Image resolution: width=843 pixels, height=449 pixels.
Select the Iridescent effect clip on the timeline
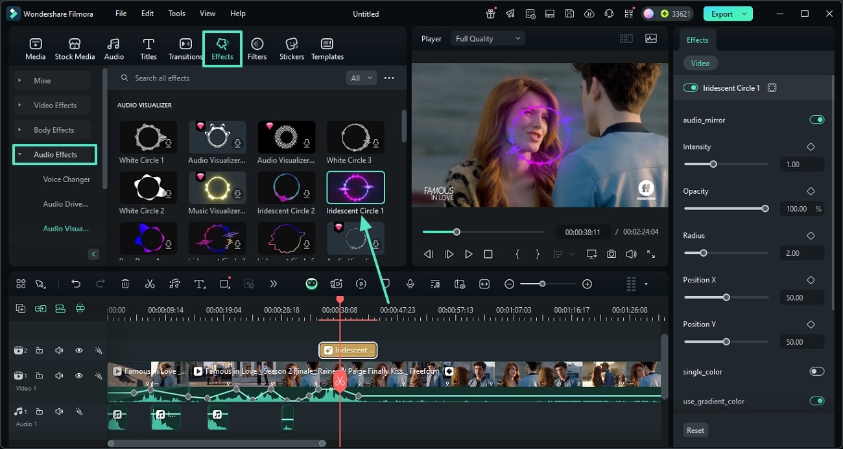[x=348, y=351]
